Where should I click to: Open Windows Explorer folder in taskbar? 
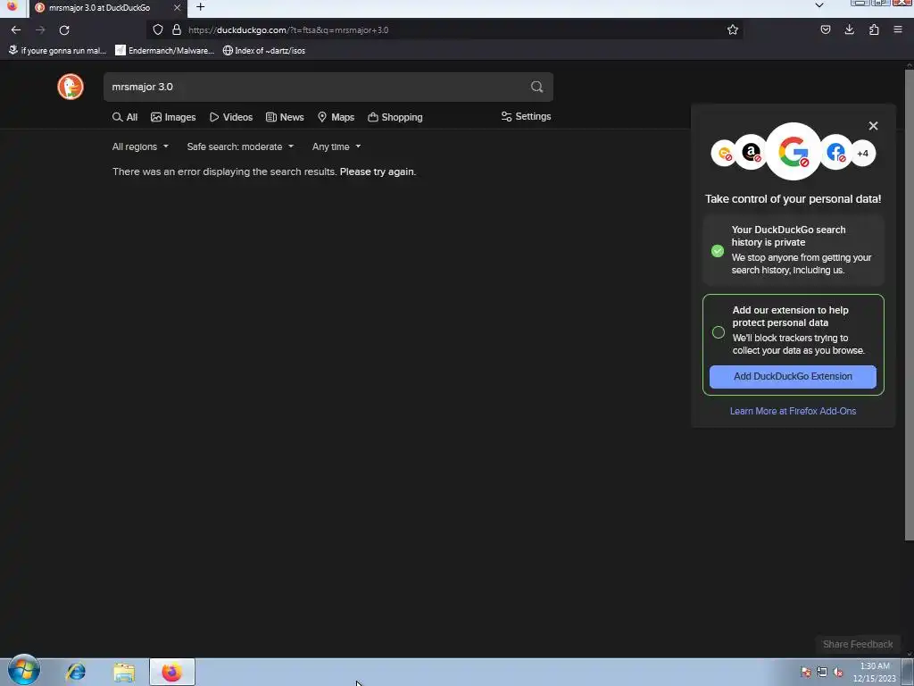point(123,672)
